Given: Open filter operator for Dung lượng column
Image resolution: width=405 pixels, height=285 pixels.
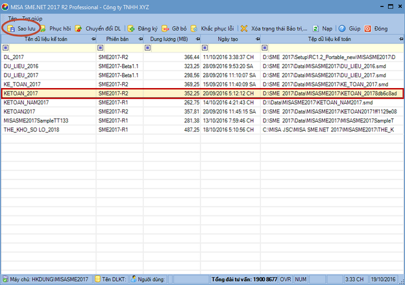Looking at the screenshot, I should point(147,48).
